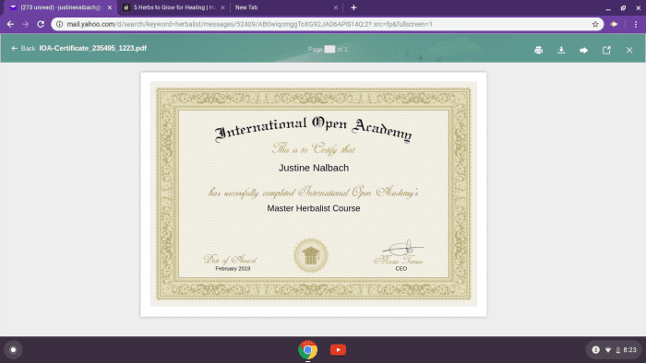Click Chrome icon in the shelf
This screenshot has height=363, width=646.
tap(307, 350)
